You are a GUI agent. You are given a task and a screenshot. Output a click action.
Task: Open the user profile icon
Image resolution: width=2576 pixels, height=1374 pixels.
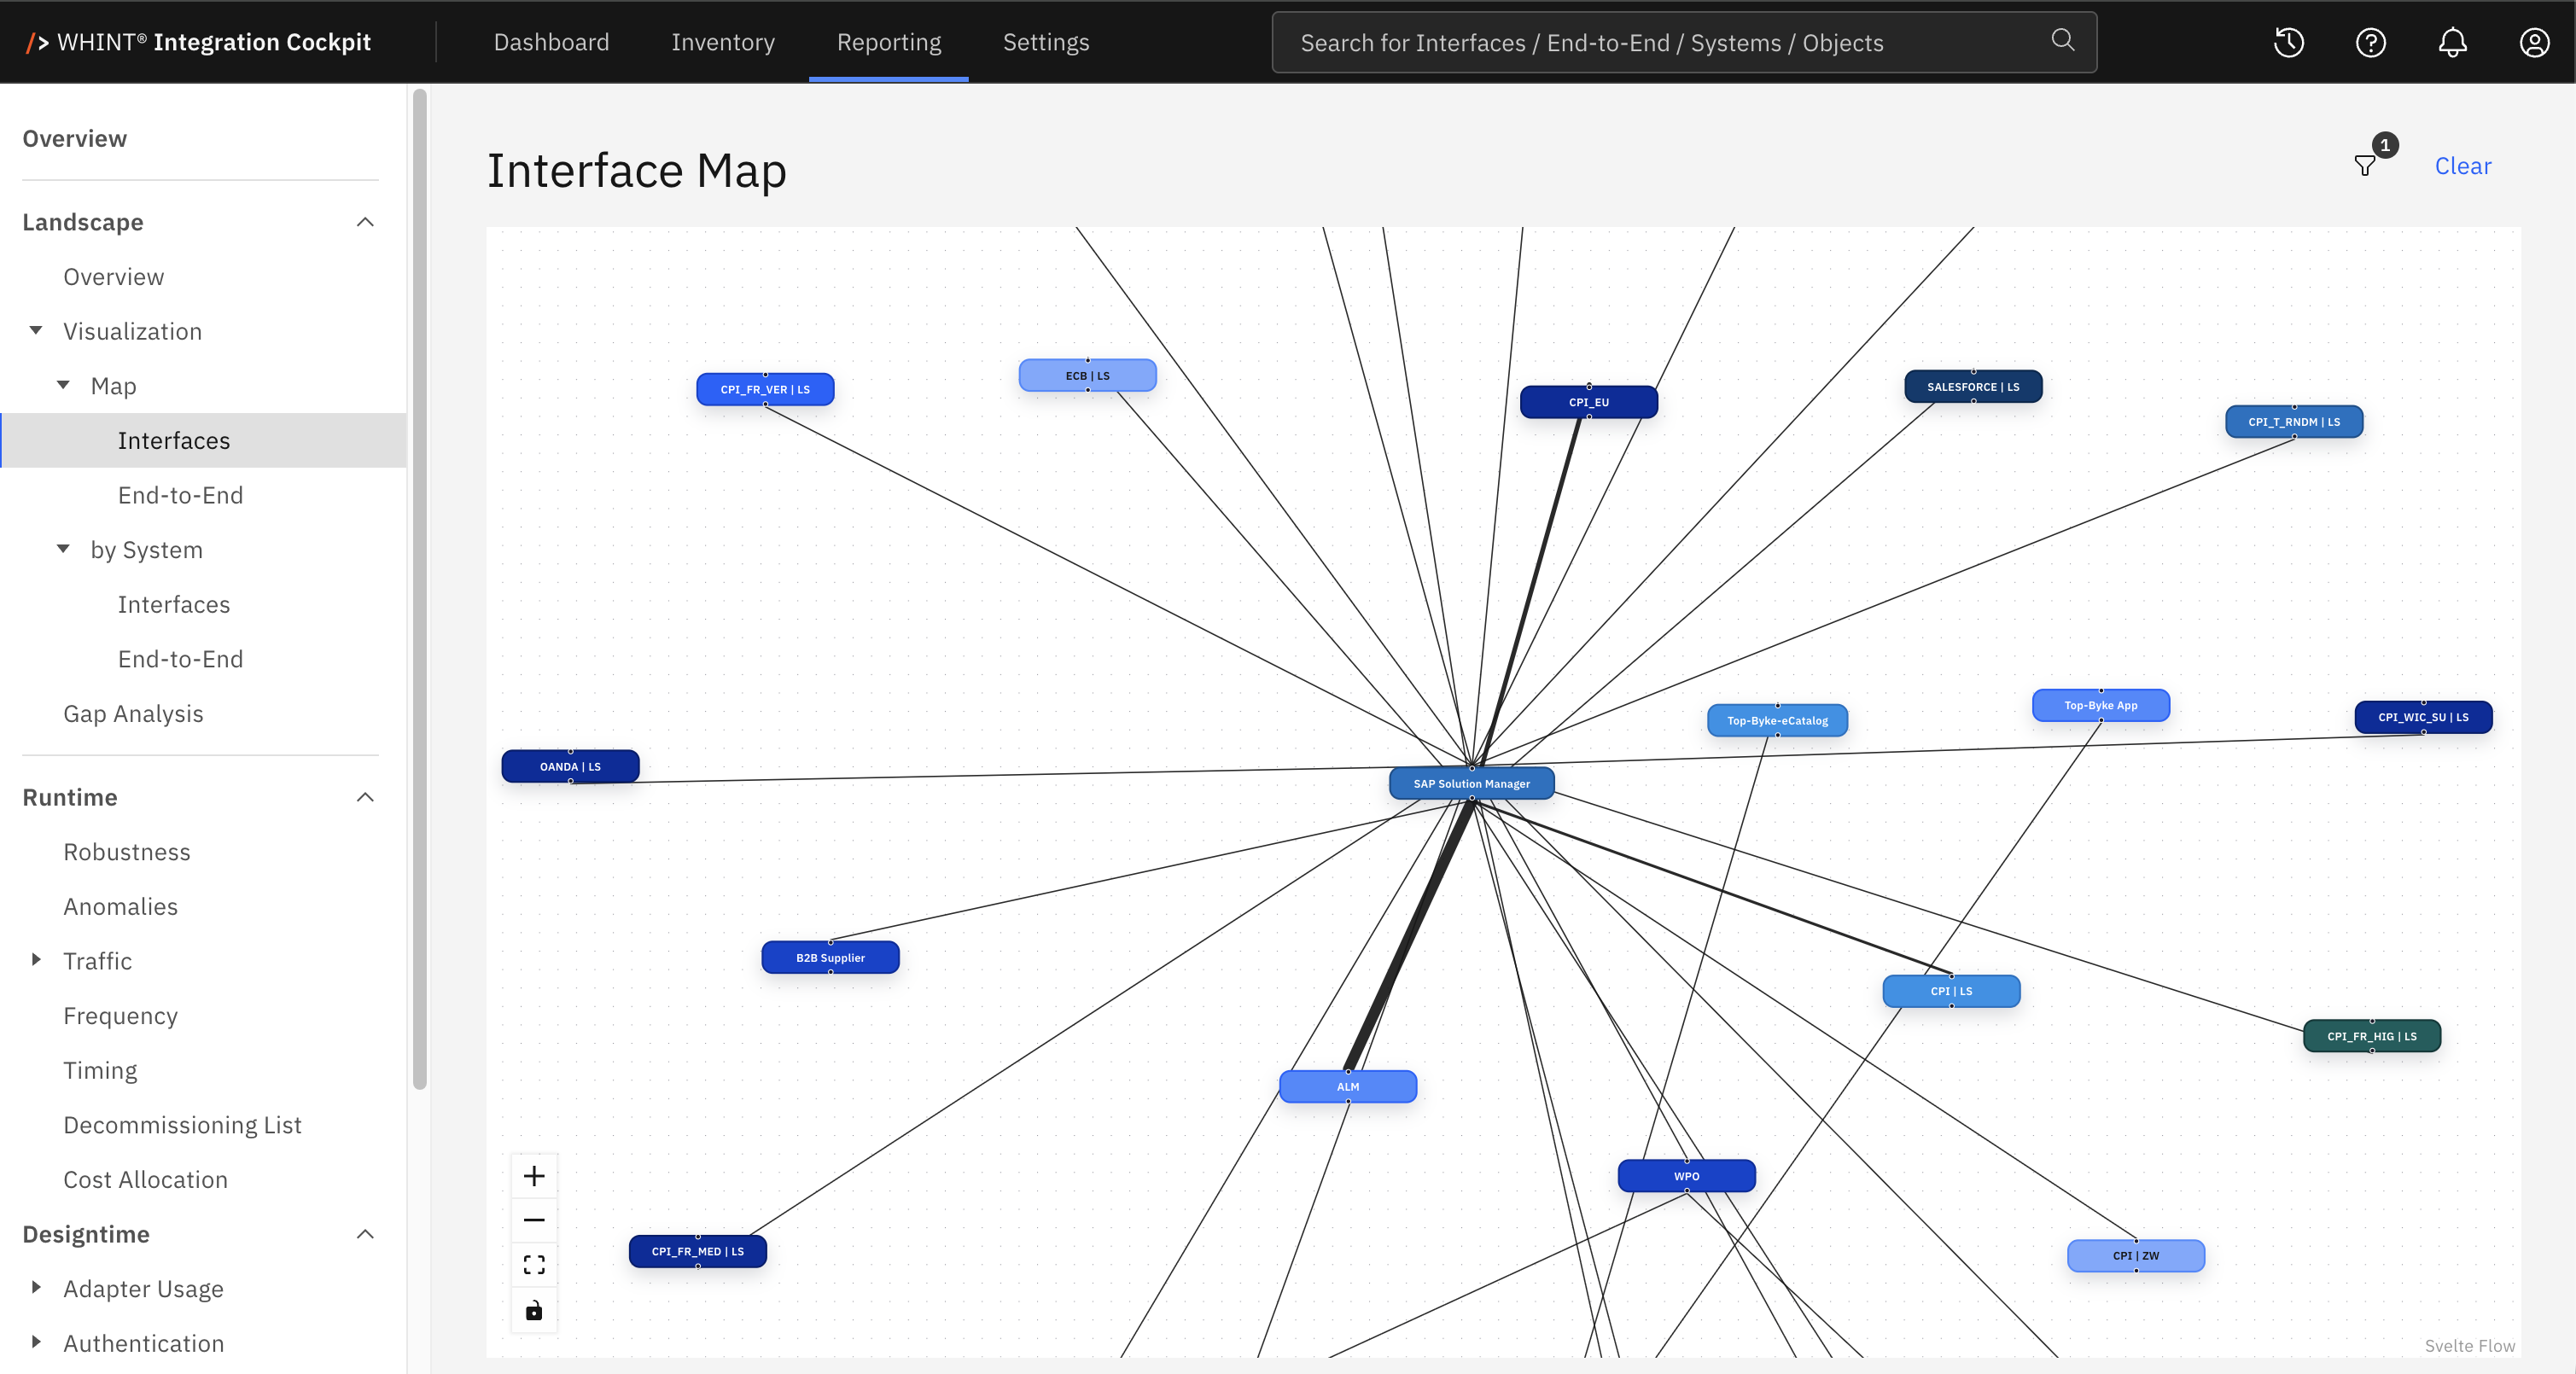pyautogui.click(x=2535, y=42)
